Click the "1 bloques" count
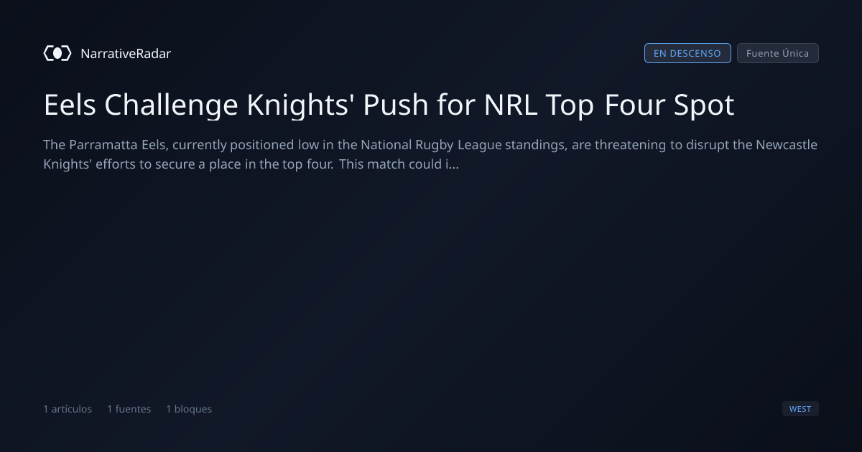This screenshot has width=862, height=452. 189,409
